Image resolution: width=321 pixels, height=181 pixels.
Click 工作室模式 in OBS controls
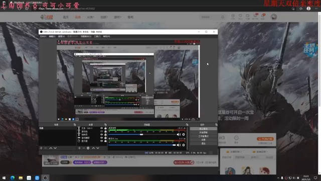203,136
